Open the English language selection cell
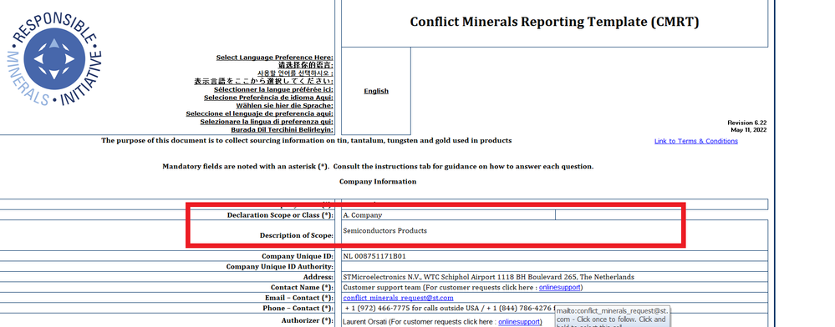Image resolution: width=835 pixels, height=327 pixels. [x=376, y=91]
